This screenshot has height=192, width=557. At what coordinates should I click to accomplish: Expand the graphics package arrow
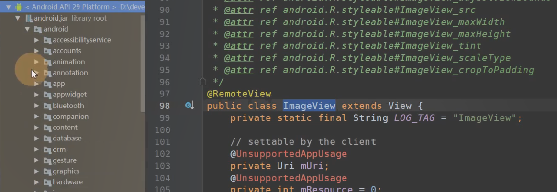coord(36,171)
